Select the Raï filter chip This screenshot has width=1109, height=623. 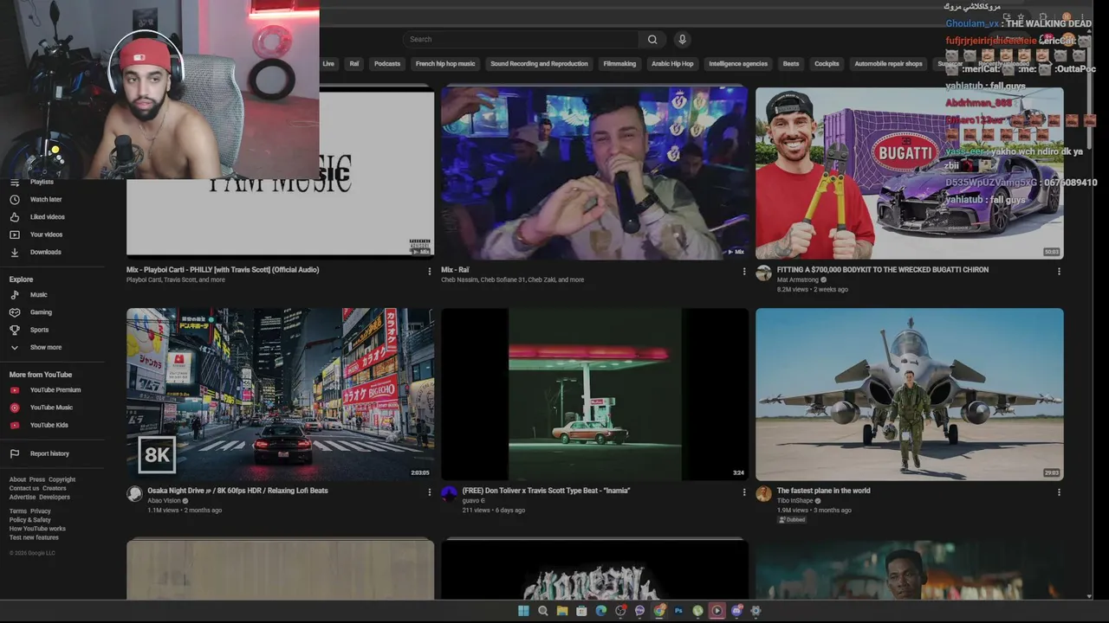tap(353, 63)
